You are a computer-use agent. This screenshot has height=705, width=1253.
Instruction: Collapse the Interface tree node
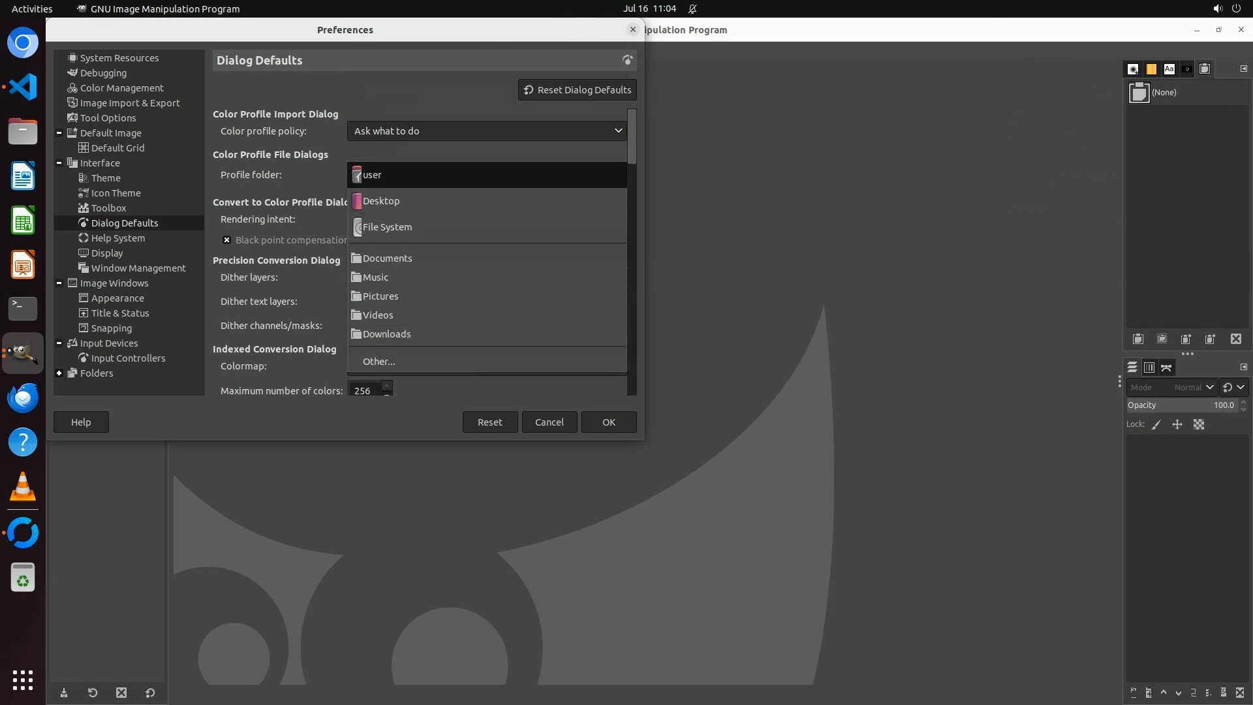(x=59, y=163)
